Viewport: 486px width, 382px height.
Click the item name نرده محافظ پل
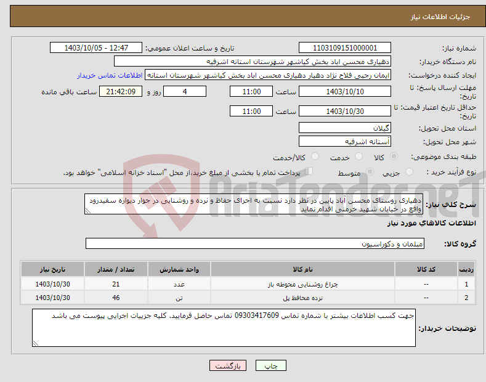click(x=302, y=298)
